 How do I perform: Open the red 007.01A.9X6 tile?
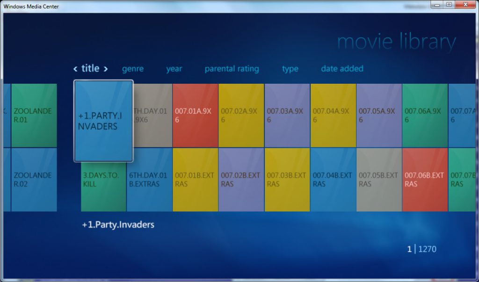click(x=196, y=116)
